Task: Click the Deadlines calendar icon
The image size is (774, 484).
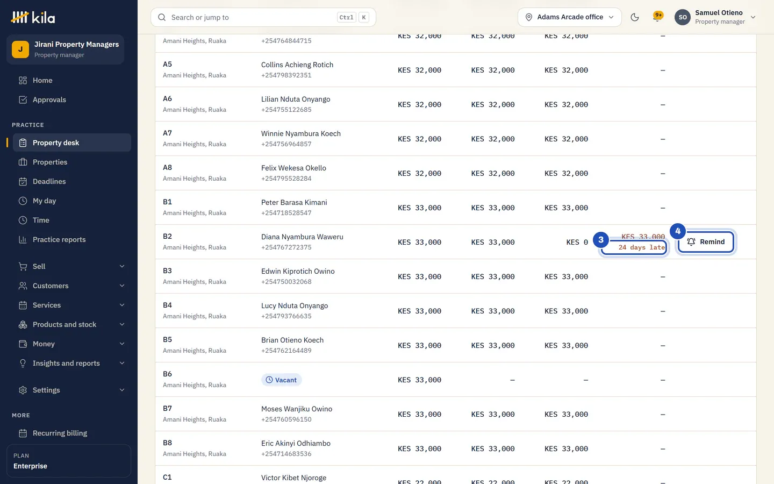Action: [x=23, y=182]
